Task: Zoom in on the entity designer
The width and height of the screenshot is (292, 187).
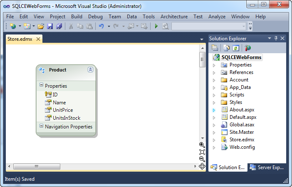Action: 202,145
